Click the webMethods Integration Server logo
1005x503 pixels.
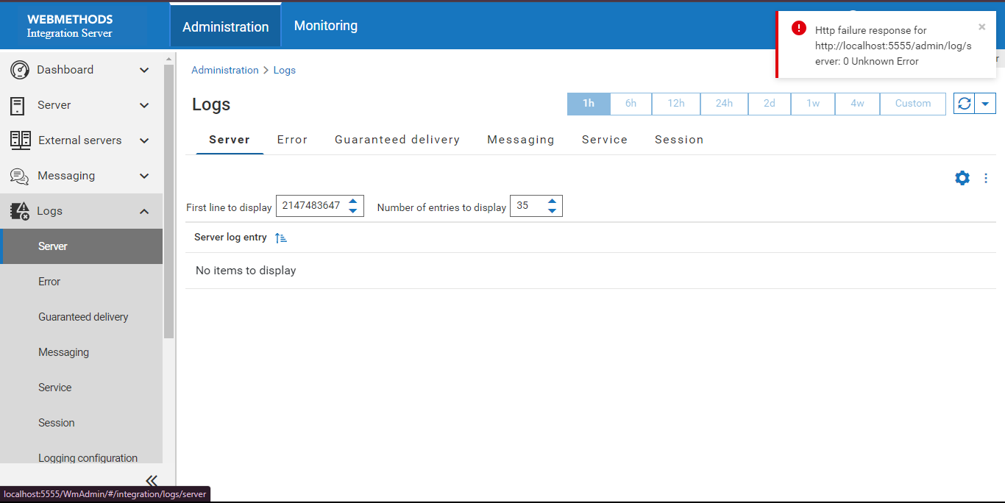(x=70, y=26)
